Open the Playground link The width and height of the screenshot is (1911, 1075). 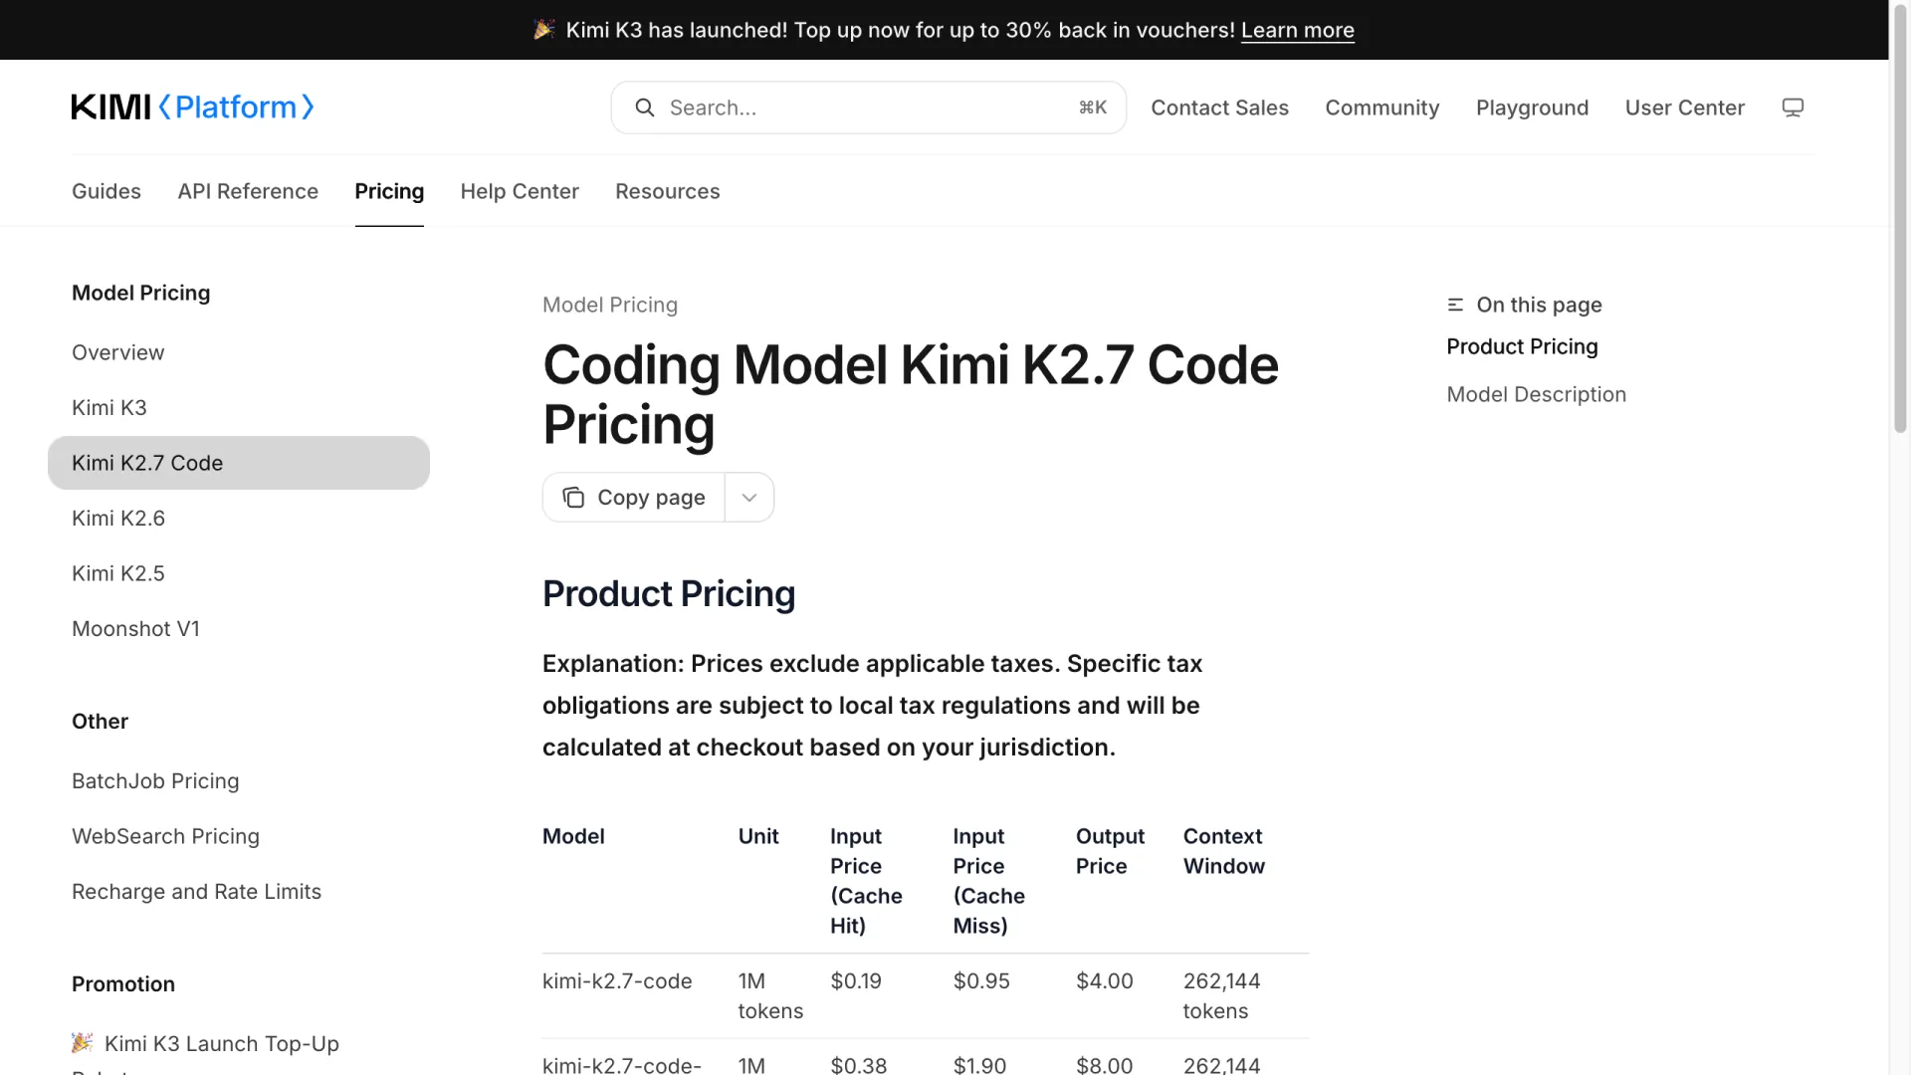coord(1532,107)
